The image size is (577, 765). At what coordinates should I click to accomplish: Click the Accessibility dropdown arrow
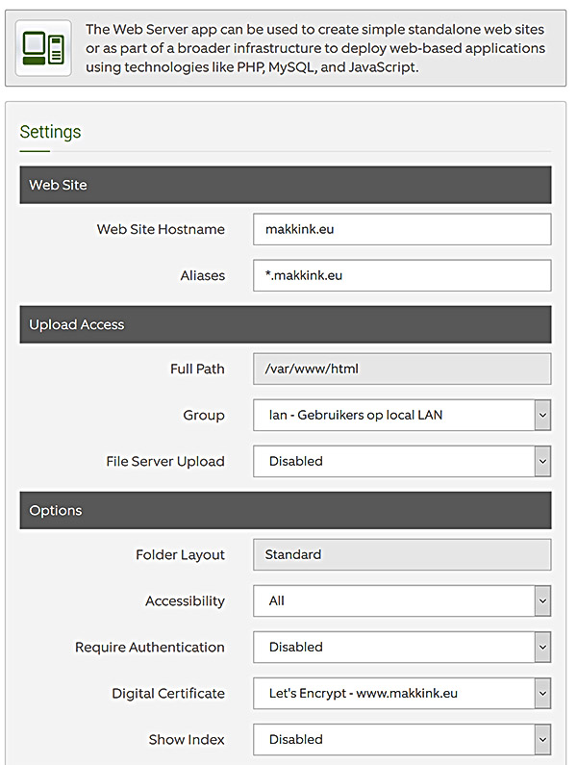tap(542, 601)
